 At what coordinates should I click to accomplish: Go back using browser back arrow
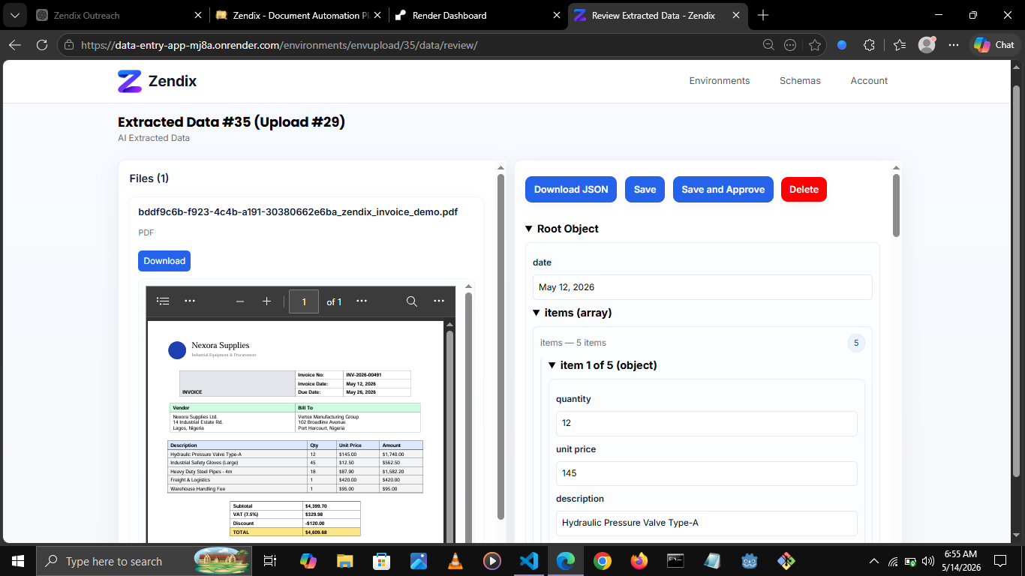tap(15, 45)
